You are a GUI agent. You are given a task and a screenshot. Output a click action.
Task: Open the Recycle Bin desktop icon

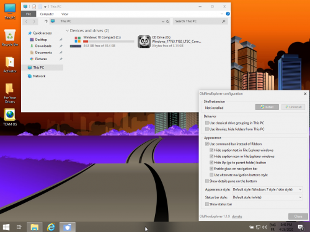[x=10, y=38]
